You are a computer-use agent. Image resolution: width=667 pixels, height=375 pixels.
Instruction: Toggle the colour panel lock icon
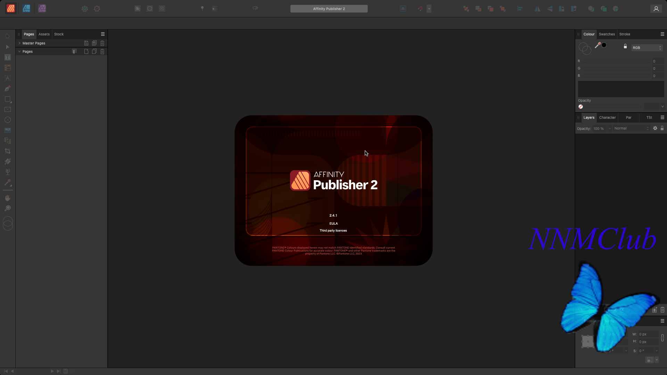(x=625, y=46)
